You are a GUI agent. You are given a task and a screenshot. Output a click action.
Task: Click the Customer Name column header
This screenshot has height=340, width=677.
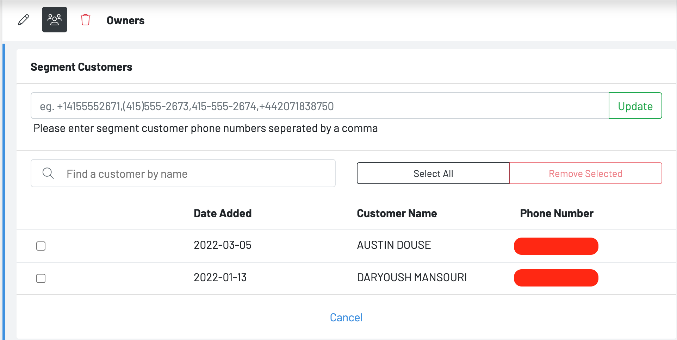[x=397, y=213]
